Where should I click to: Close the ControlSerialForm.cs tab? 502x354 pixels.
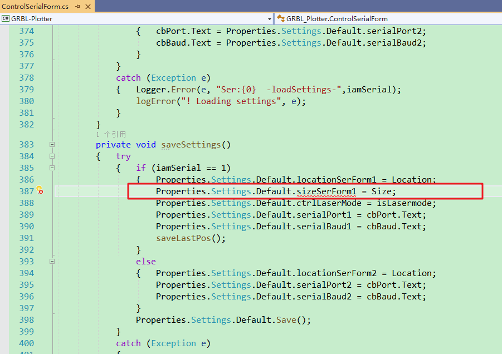87,6
